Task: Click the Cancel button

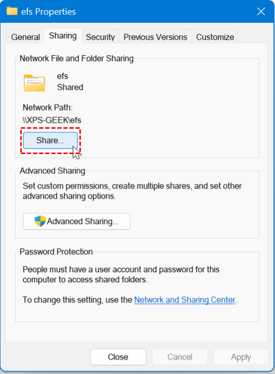Action: tap(179, 357)
